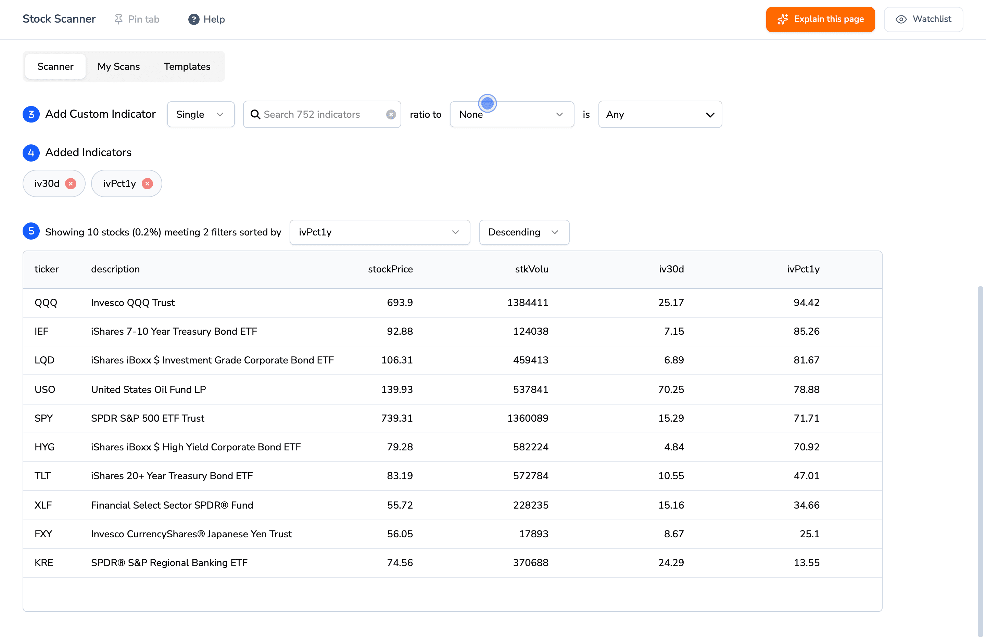Screen dimensions: 986x640
Task: Click KRE ivPct1y value 13.55
Action: click(x=807, y=563)
